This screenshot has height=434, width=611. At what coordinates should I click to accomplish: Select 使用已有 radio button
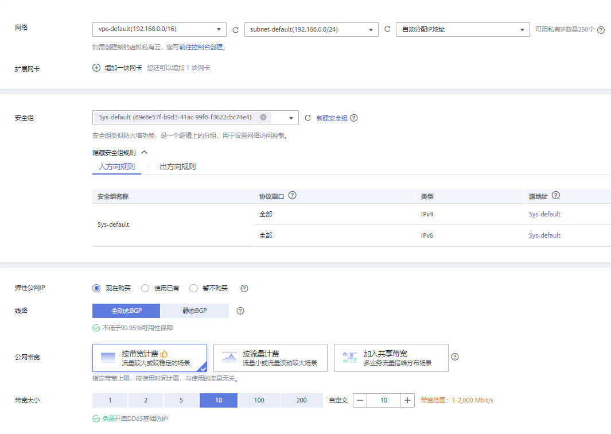(145, 288)
